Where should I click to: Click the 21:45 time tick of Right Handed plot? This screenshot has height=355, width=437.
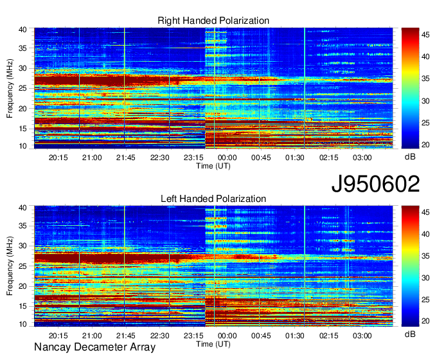(x=126, y=158)
